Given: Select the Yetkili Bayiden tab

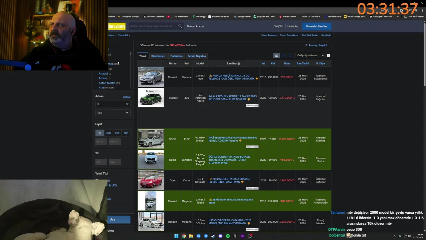Looking at the screenshot, I should click(197, 56).
